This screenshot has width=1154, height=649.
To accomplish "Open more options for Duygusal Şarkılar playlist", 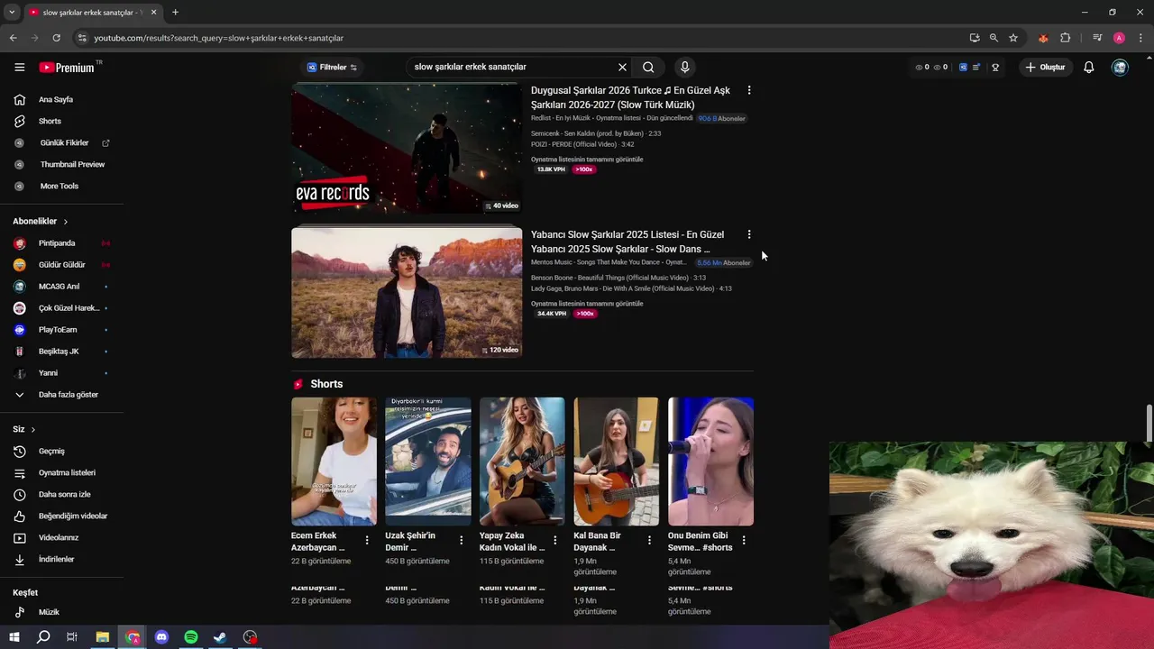I will click(748, 90).
